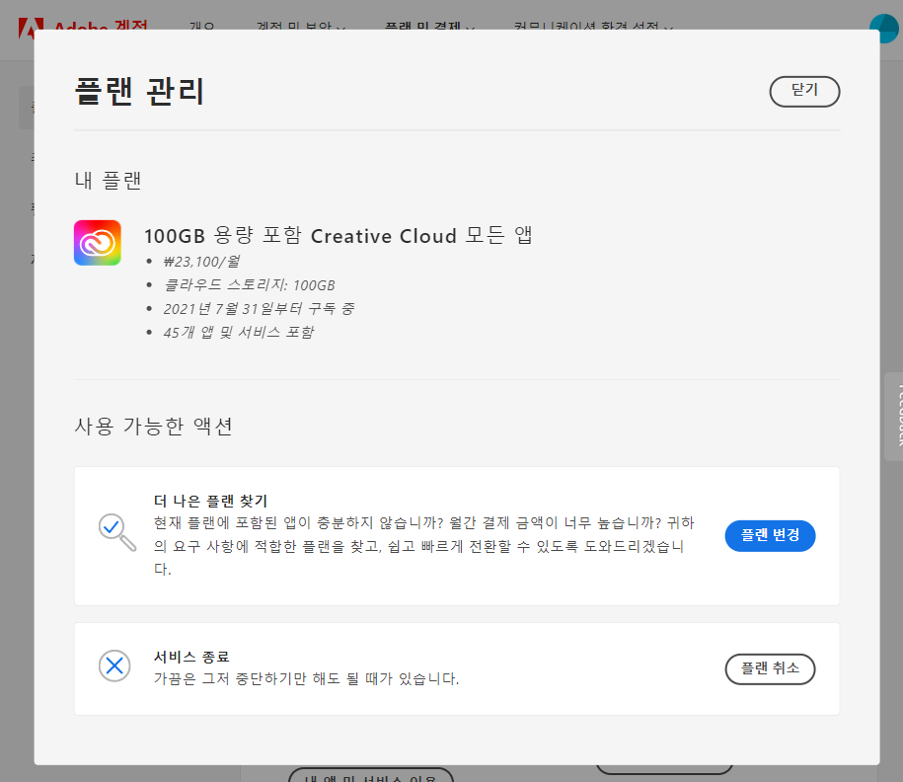The image size is (903, 782).
Task: Click the 닫기 (close) button
Action: tap(804, 91)
